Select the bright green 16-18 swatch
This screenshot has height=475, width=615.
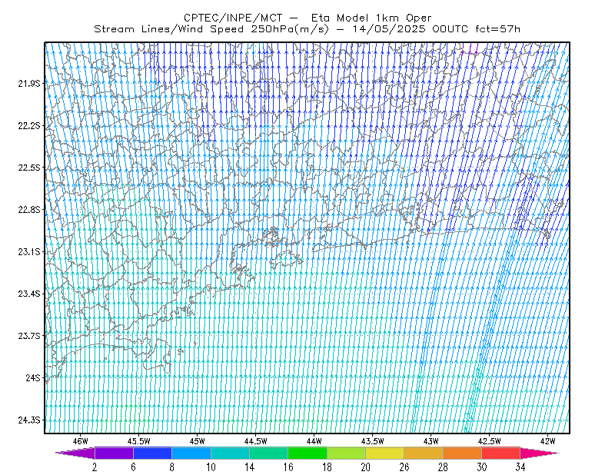click(x=307, y=453)
